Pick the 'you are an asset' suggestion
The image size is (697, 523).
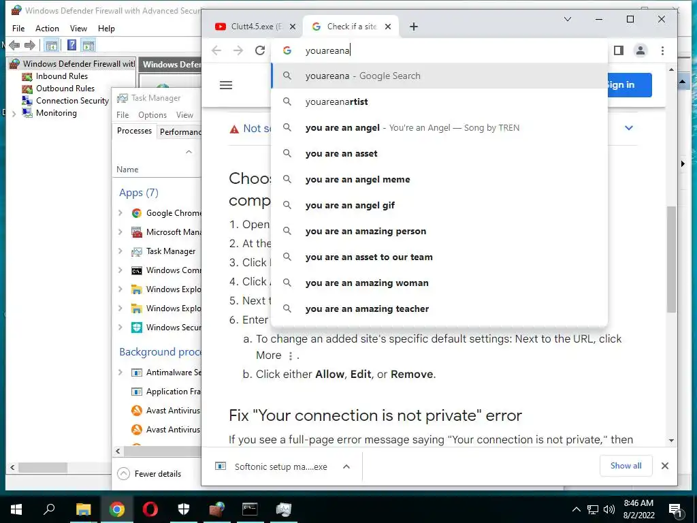[439, 153]
